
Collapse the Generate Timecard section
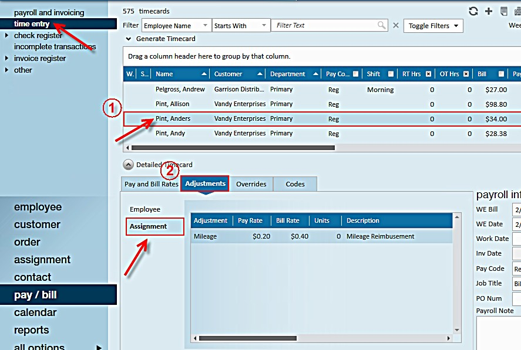click(129, 39)
